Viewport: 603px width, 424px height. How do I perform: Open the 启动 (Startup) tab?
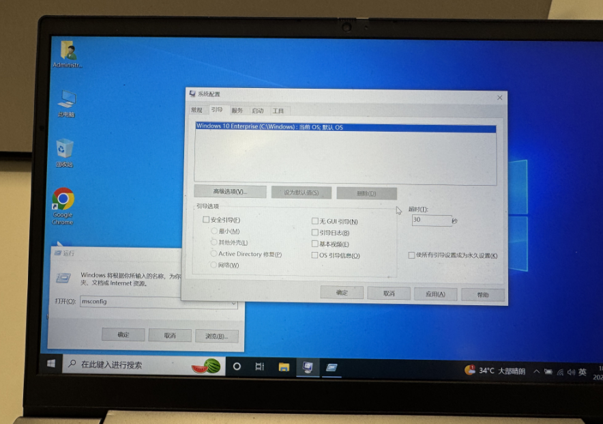[x=258, y=111]
